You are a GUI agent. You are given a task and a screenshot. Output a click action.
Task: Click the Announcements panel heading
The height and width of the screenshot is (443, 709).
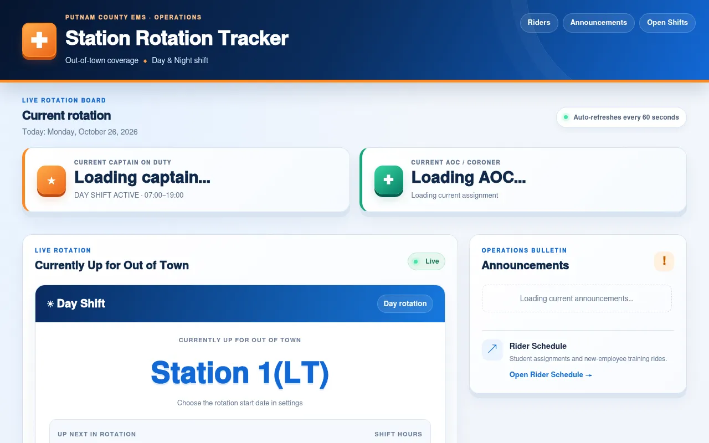(x=525, y=265)
